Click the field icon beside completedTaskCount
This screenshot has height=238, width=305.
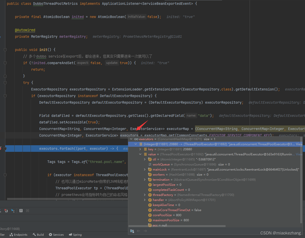[x=150, y=190]
